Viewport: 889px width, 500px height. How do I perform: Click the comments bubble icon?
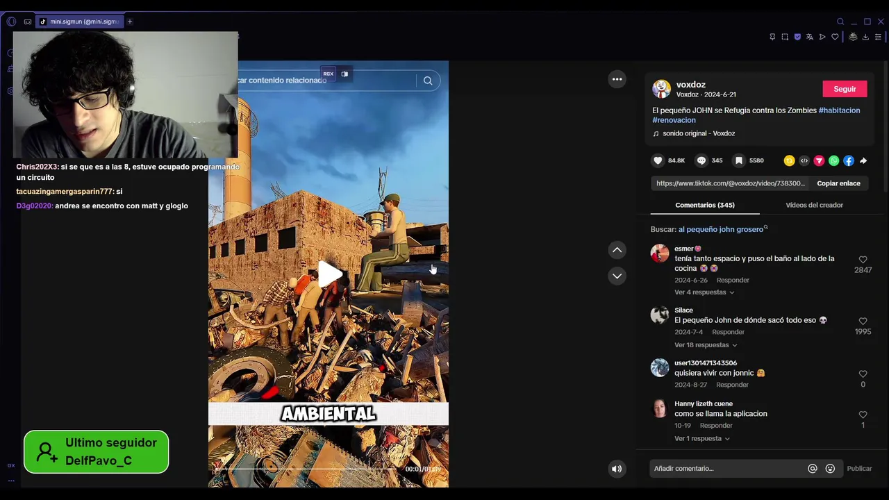[701, 160]
